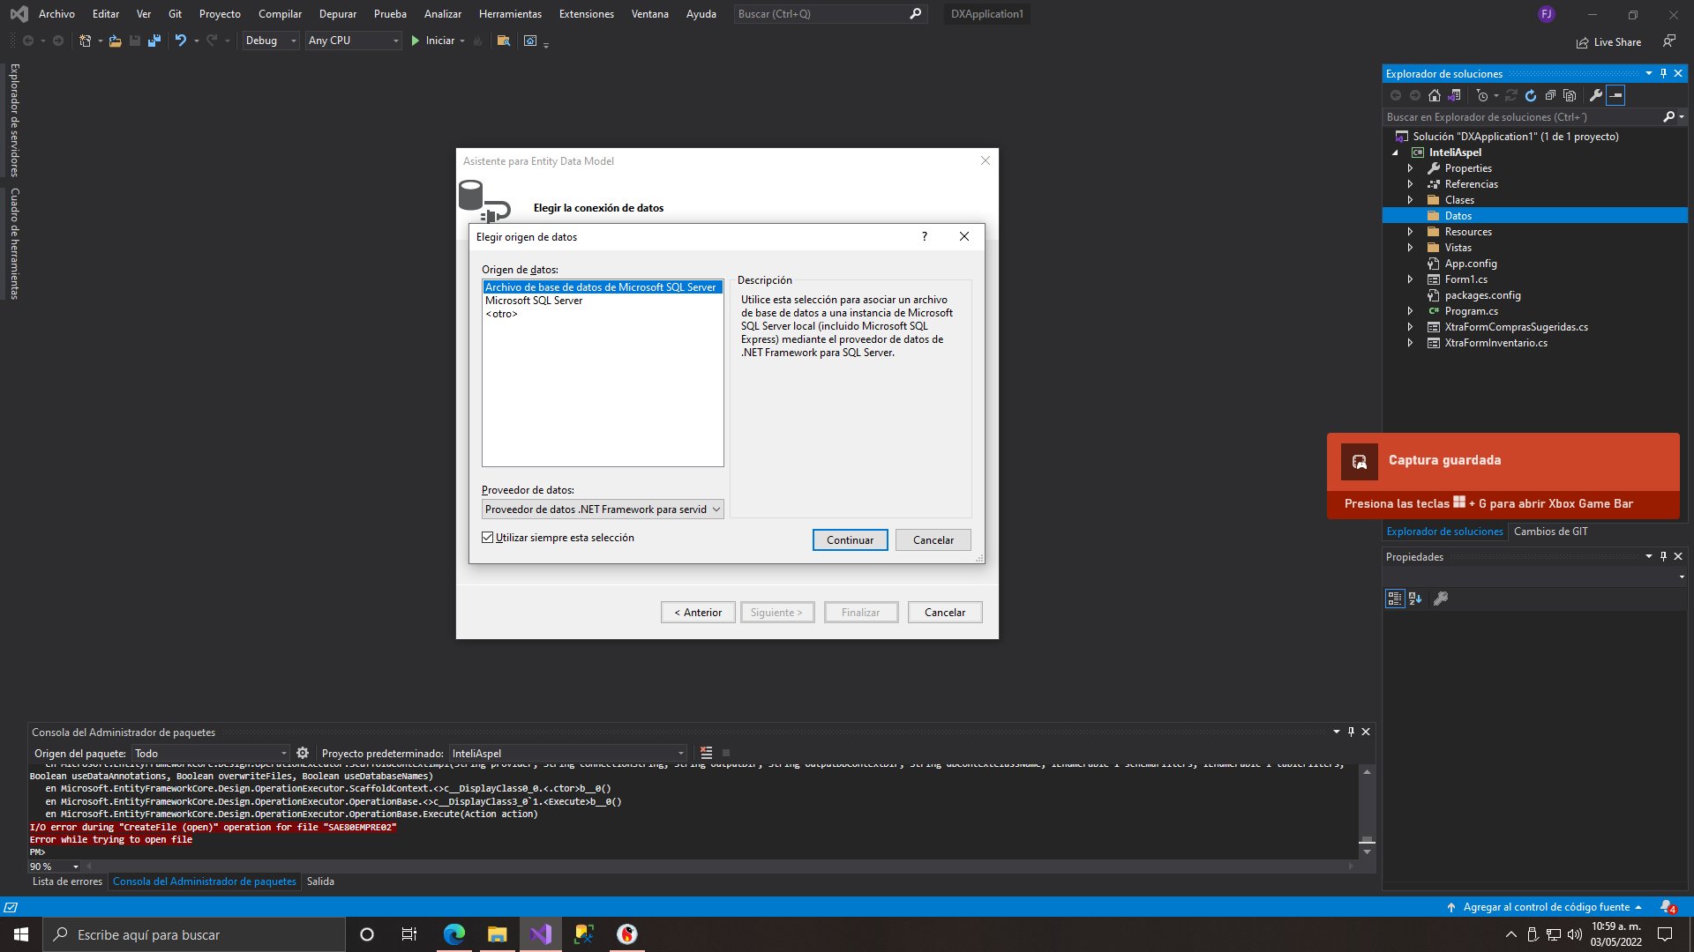
Task: Open the Debug configuration dropdown
Action: point(272,41)
